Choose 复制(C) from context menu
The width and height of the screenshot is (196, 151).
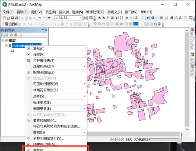56,49
